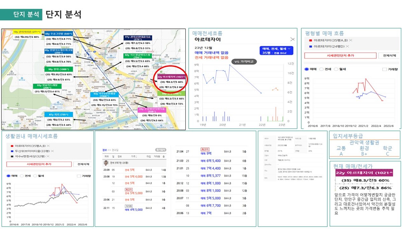Click the 22y 아르테자이 (1021^) map label

172,76
